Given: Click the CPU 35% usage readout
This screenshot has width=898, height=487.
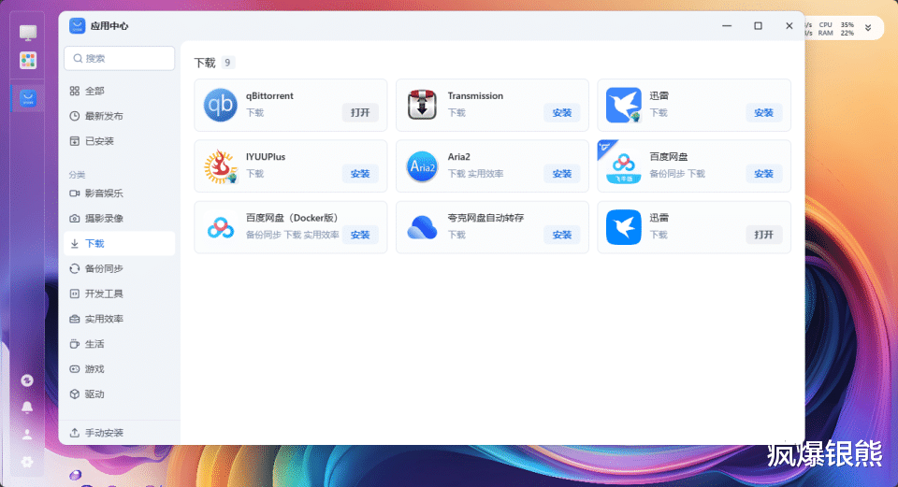Looking at the screenshot, I should (x=836, y=24).
